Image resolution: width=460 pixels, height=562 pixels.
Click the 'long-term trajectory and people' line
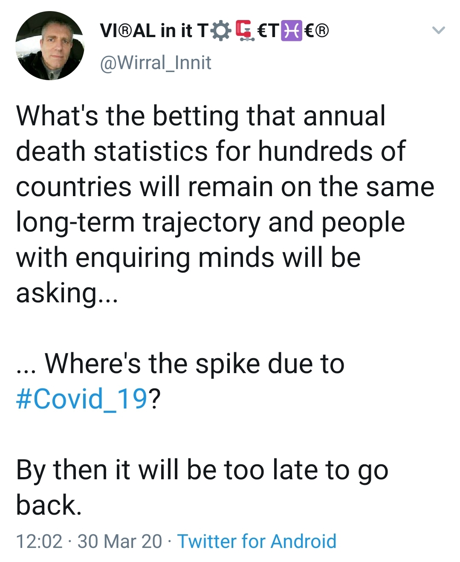(210, 222)
